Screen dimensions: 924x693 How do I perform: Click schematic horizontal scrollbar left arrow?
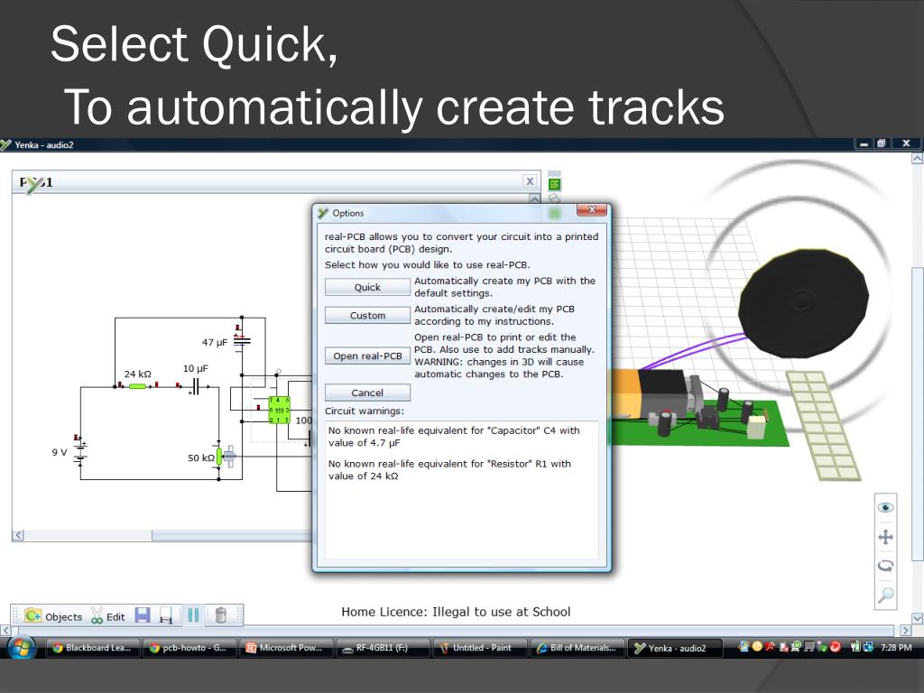pyautogui.click(x=18, y=535)
